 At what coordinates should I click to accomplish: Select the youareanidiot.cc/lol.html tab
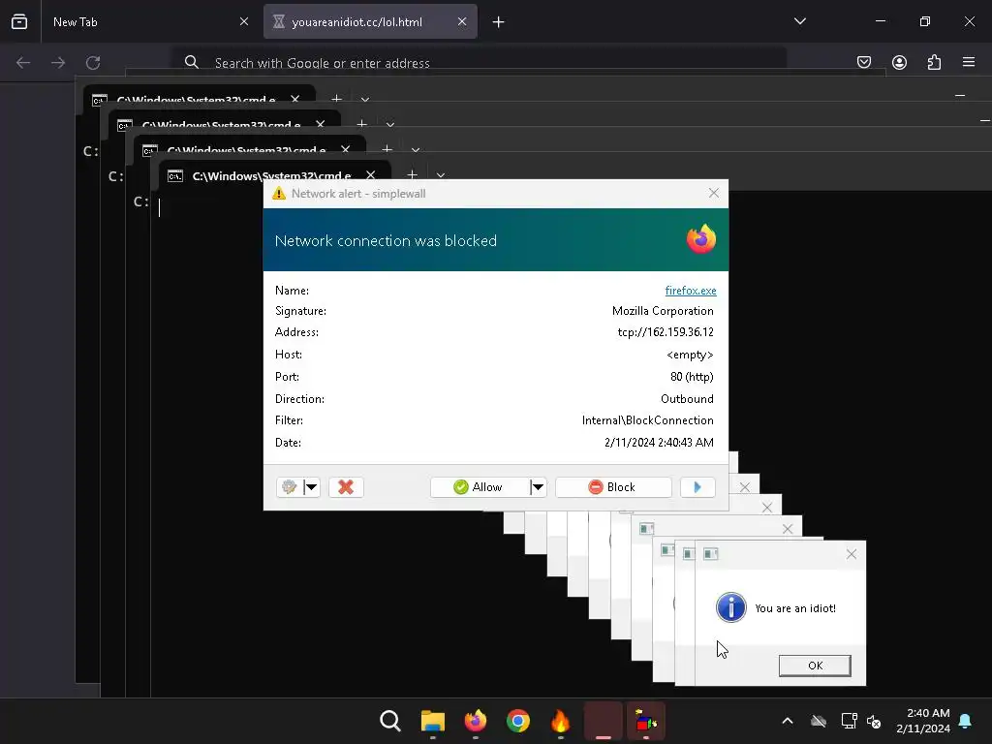[x=370, y=21]
